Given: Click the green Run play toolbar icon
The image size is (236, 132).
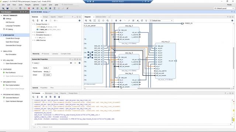Looking at the screenshot, I should (x=42, y=8).
